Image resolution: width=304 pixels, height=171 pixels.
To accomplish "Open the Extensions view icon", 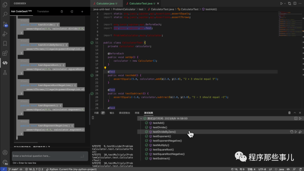I will [5, 53].
